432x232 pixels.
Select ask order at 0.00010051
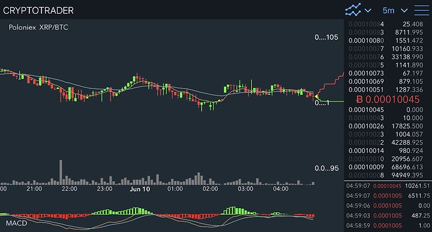click(x=386, y=90)
